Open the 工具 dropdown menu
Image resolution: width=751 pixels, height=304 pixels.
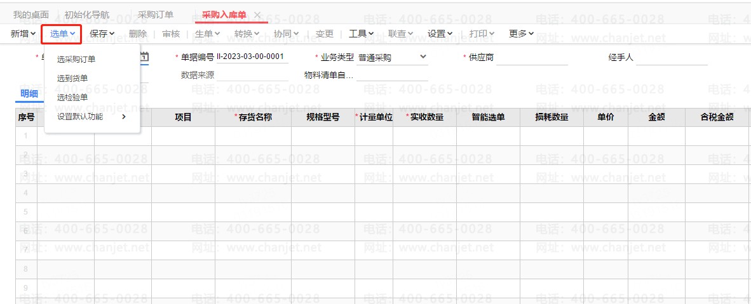click(361, 34)
